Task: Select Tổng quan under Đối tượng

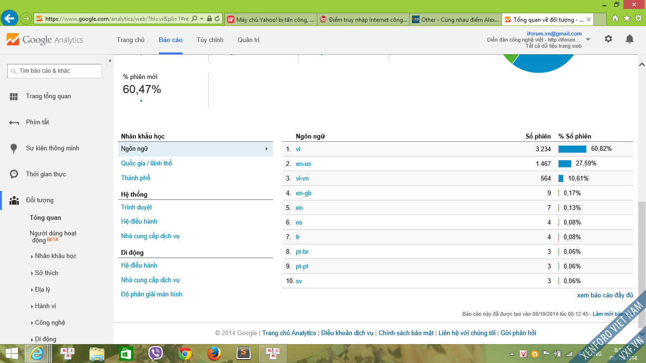Action: [x=45, y=218]
